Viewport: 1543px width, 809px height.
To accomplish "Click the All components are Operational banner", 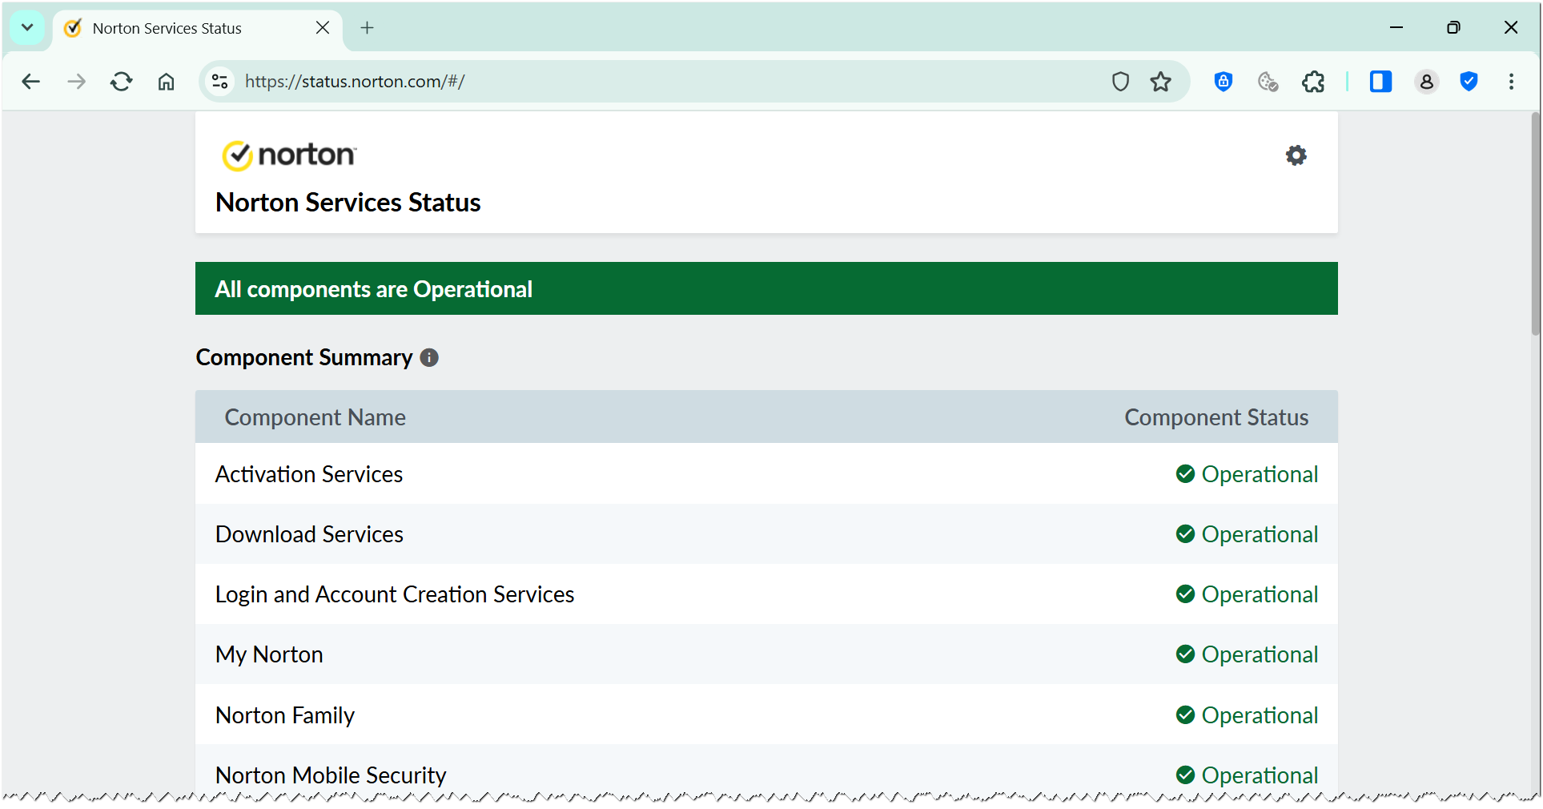I will [x=766, y=288].
